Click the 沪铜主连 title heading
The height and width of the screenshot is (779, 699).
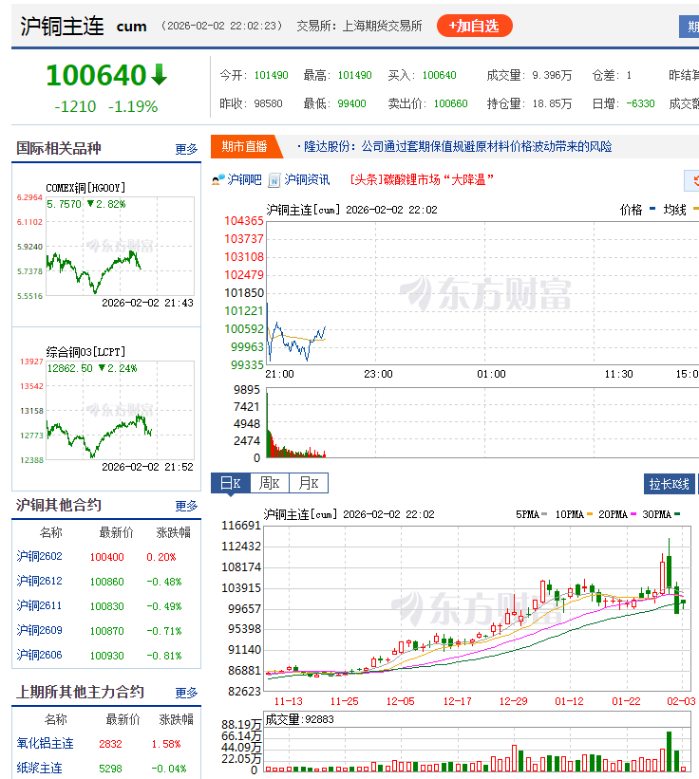point(62,26)
